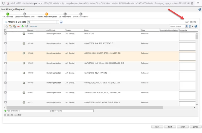
Task: Go to Select Affected End Items step
Action: click(25, 15)
